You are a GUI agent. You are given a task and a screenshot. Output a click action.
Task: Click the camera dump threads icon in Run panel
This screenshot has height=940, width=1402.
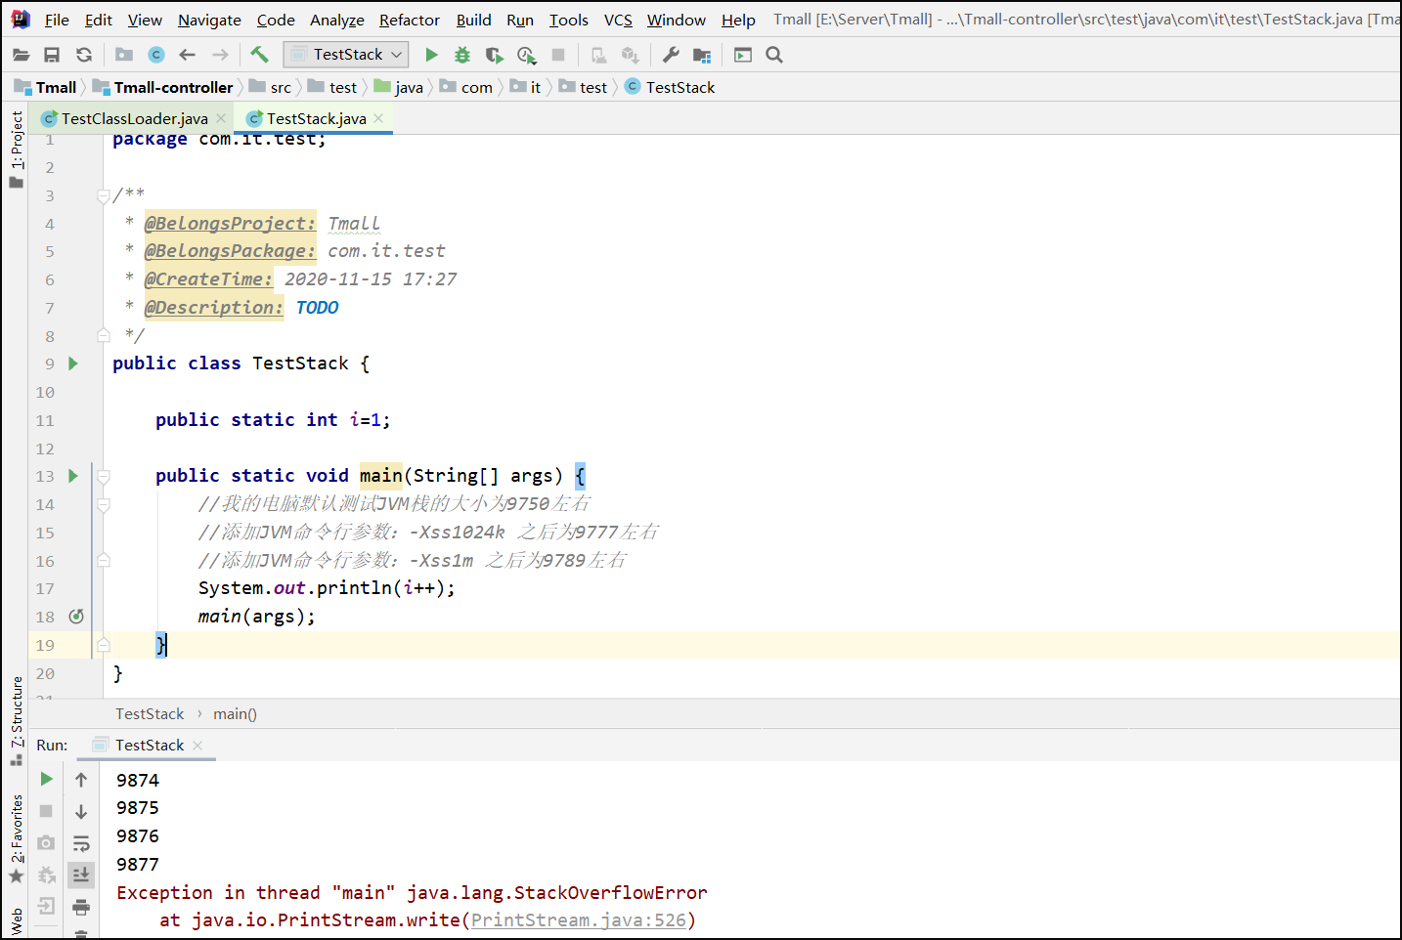click(46, 842)
